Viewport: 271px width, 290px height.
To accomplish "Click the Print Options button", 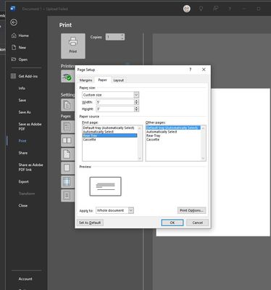I will (x=191, y=210).
